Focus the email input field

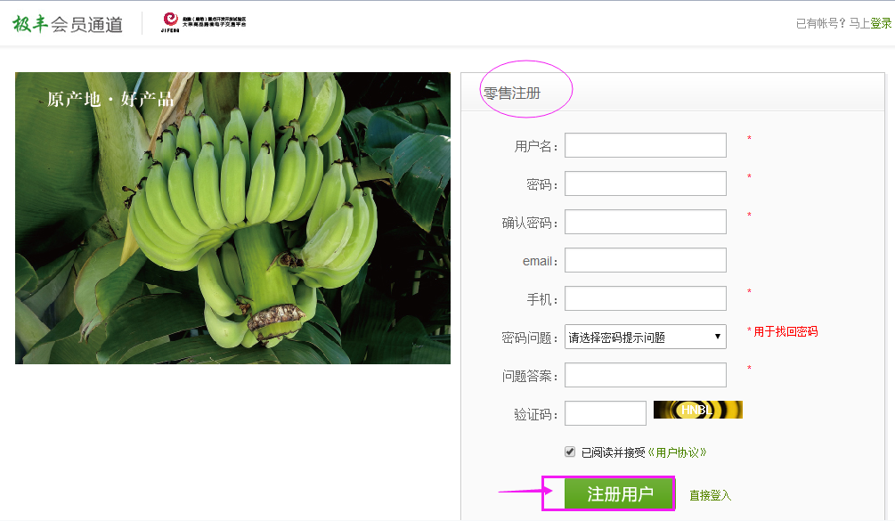(645, 260)
